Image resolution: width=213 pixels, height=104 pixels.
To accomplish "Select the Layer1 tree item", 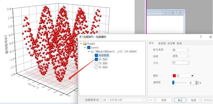I will (95, 48).
